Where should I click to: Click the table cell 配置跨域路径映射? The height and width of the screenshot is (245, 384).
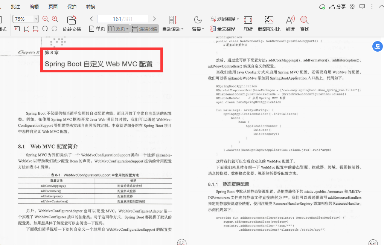pos(130,186)
